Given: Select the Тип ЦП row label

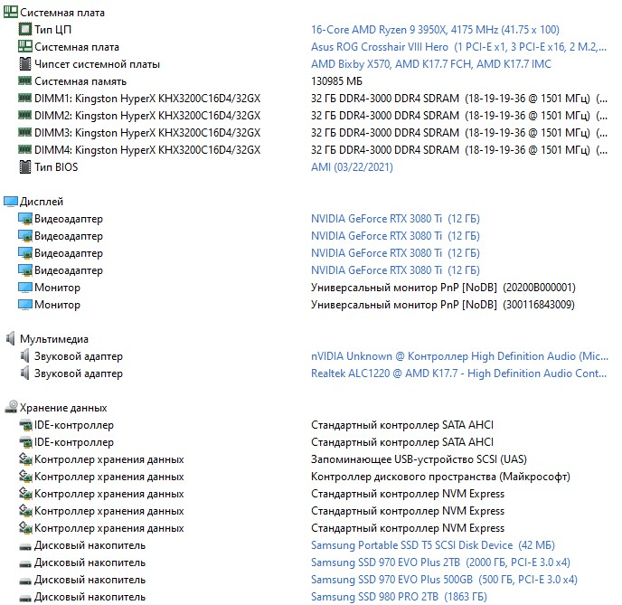Looking at the screenshot, I should click(52, 30).
